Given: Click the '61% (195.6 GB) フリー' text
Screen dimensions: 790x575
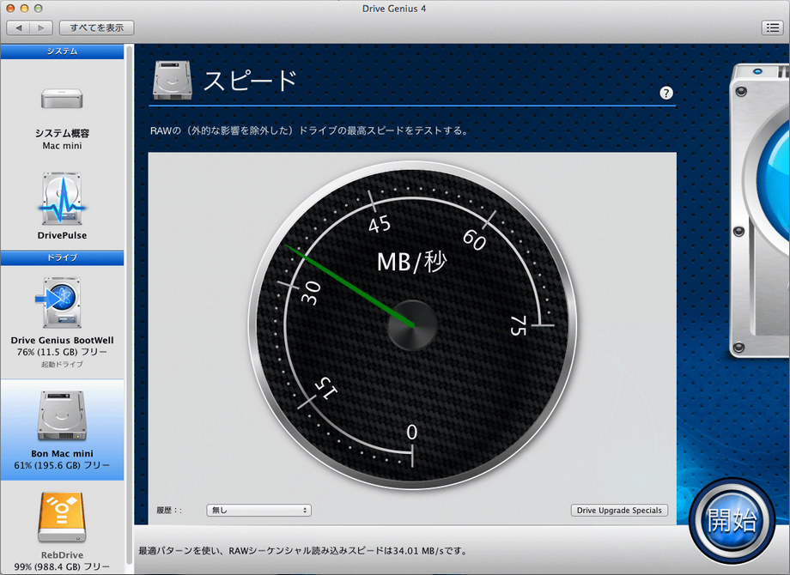Looking at the screenshot, I should point(62,465).
